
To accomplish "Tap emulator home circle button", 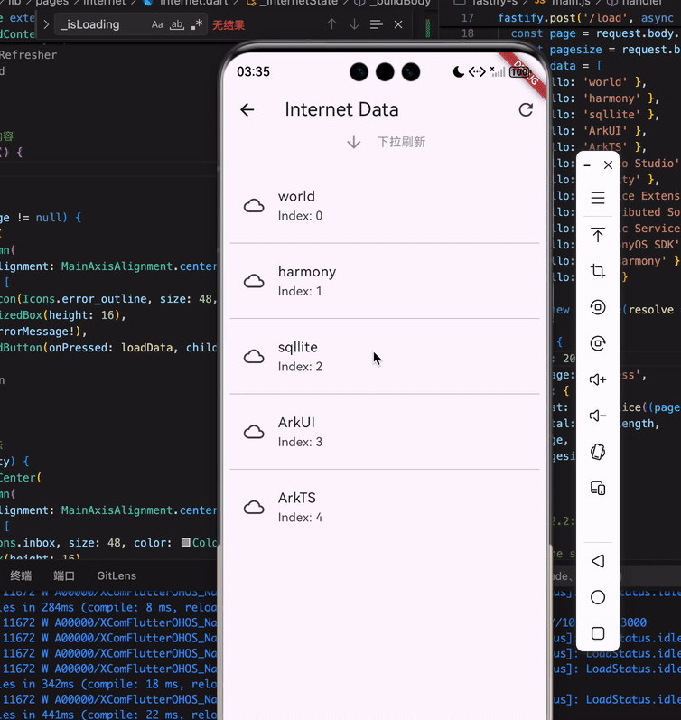I will point(598,597).
